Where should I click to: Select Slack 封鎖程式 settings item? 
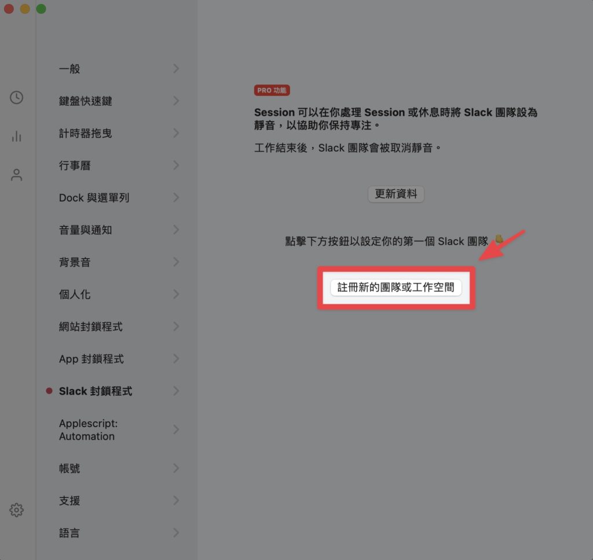tap(119, 391)
